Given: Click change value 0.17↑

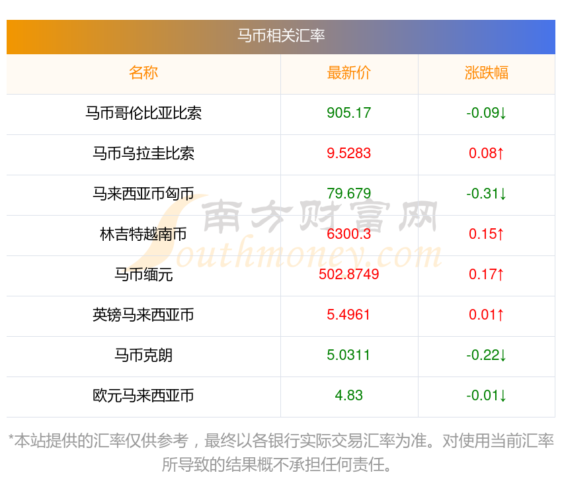Looking at the screenshot, I should (x=487, y=275).
